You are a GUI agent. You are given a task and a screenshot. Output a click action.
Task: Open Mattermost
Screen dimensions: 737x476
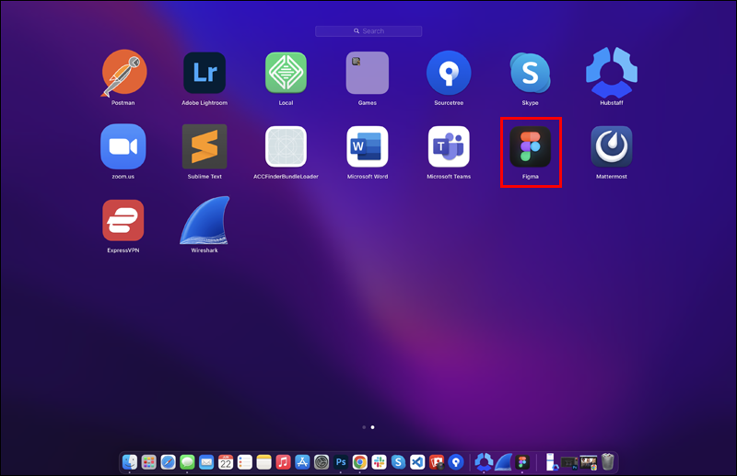612,146
